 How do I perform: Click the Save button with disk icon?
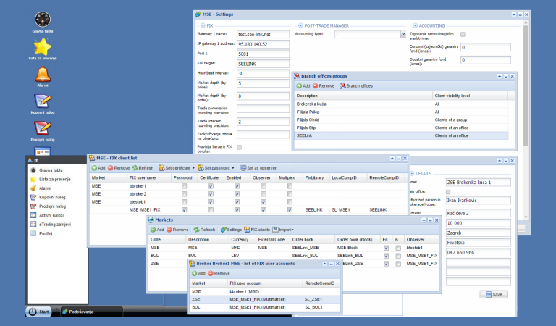tap(494, 294)
